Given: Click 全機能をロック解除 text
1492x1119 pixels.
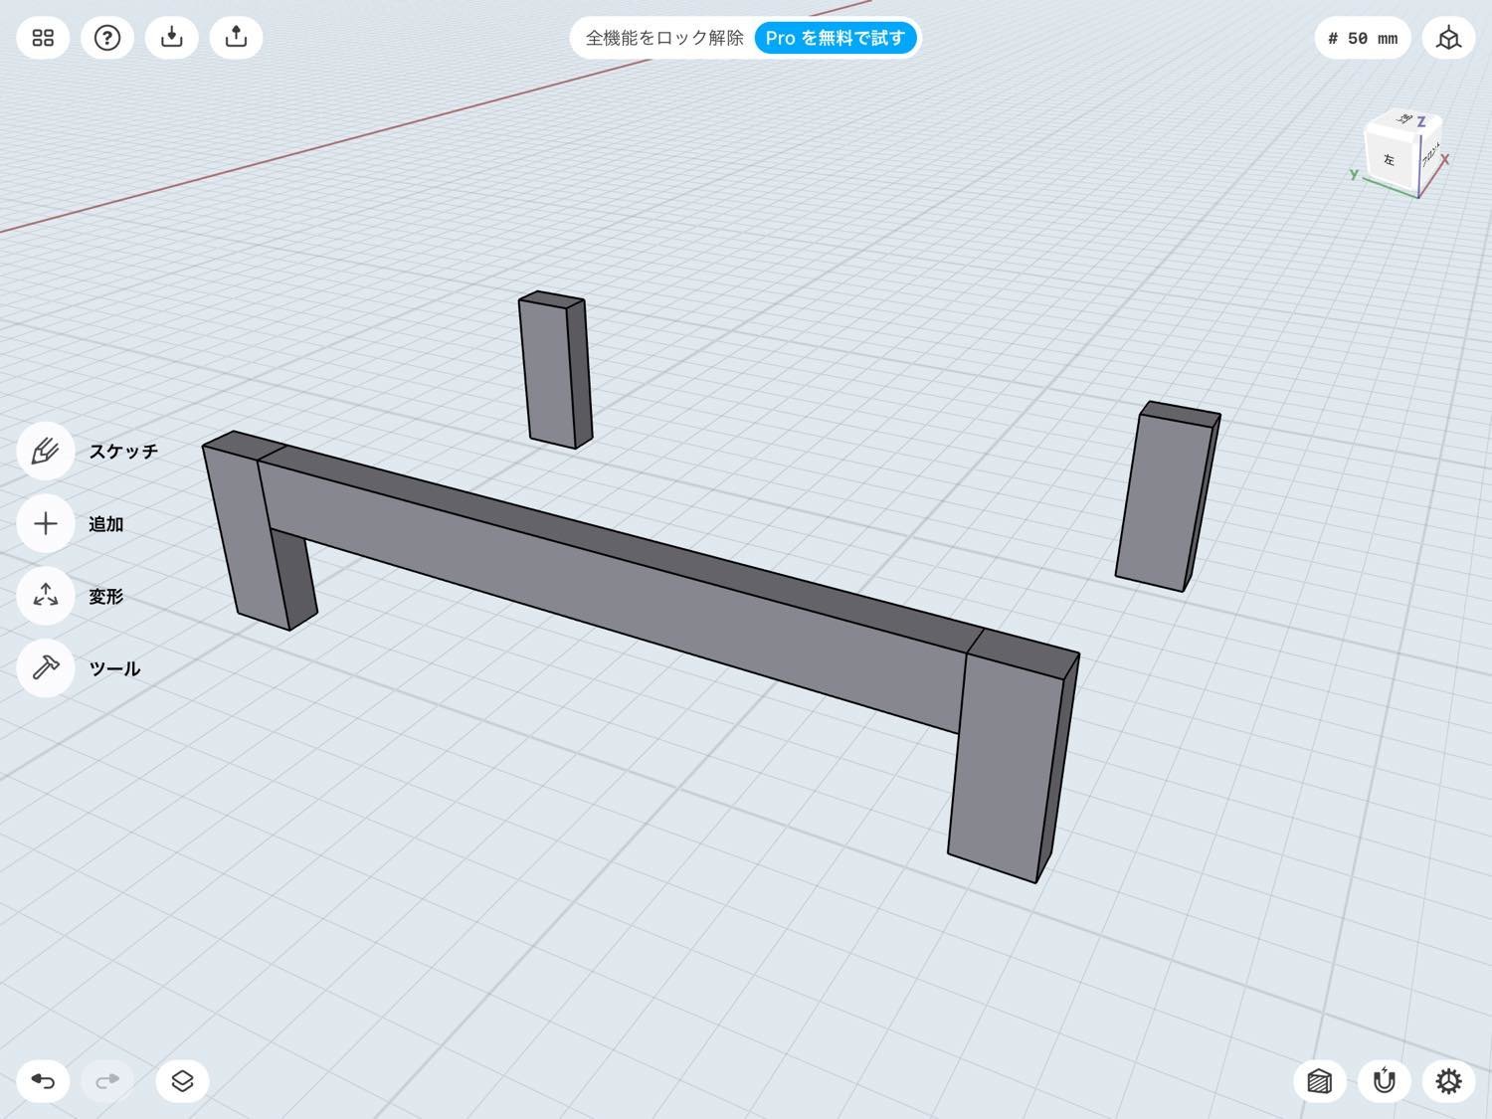Looking at the screenshot, I should [664, 38].
